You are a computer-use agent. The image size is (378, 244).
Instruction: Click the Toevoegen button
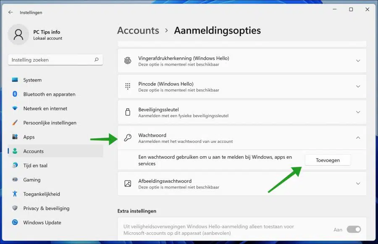click(328, 160)
